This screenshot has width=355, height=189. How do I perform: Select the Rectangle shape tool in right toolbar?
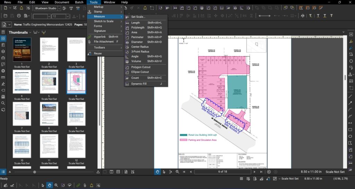click(351, 130)
